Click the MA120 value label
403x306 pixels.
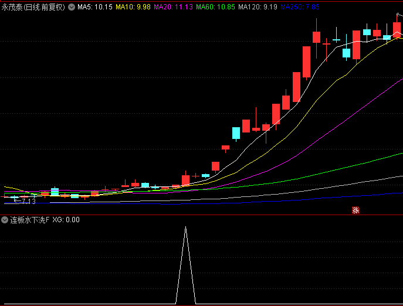click(x=258, y=7)
